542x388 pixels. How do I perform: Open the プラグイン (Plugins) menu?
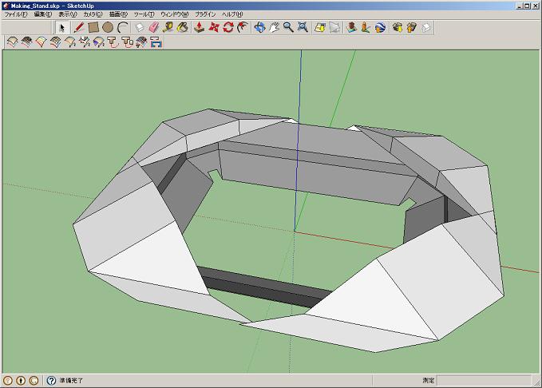[205, 14]
